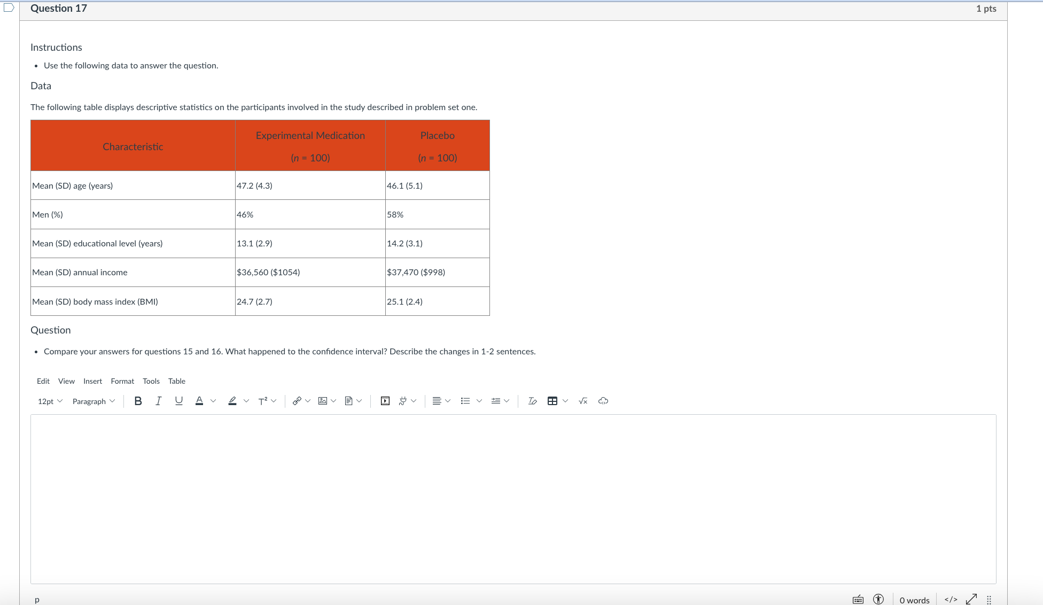Screen dimensions: 1043x605
Task: Open the Paragraph style dropdown
Action: tap(94, 401)
